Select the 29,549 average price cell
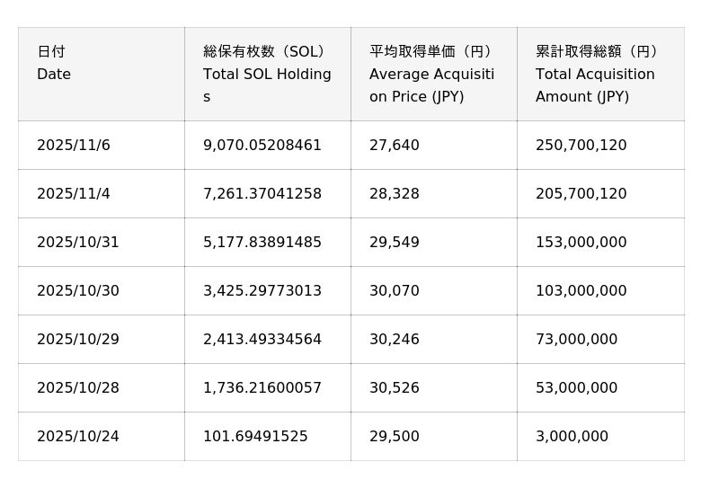Screen dimensions: 719x488 pos(395,243)
